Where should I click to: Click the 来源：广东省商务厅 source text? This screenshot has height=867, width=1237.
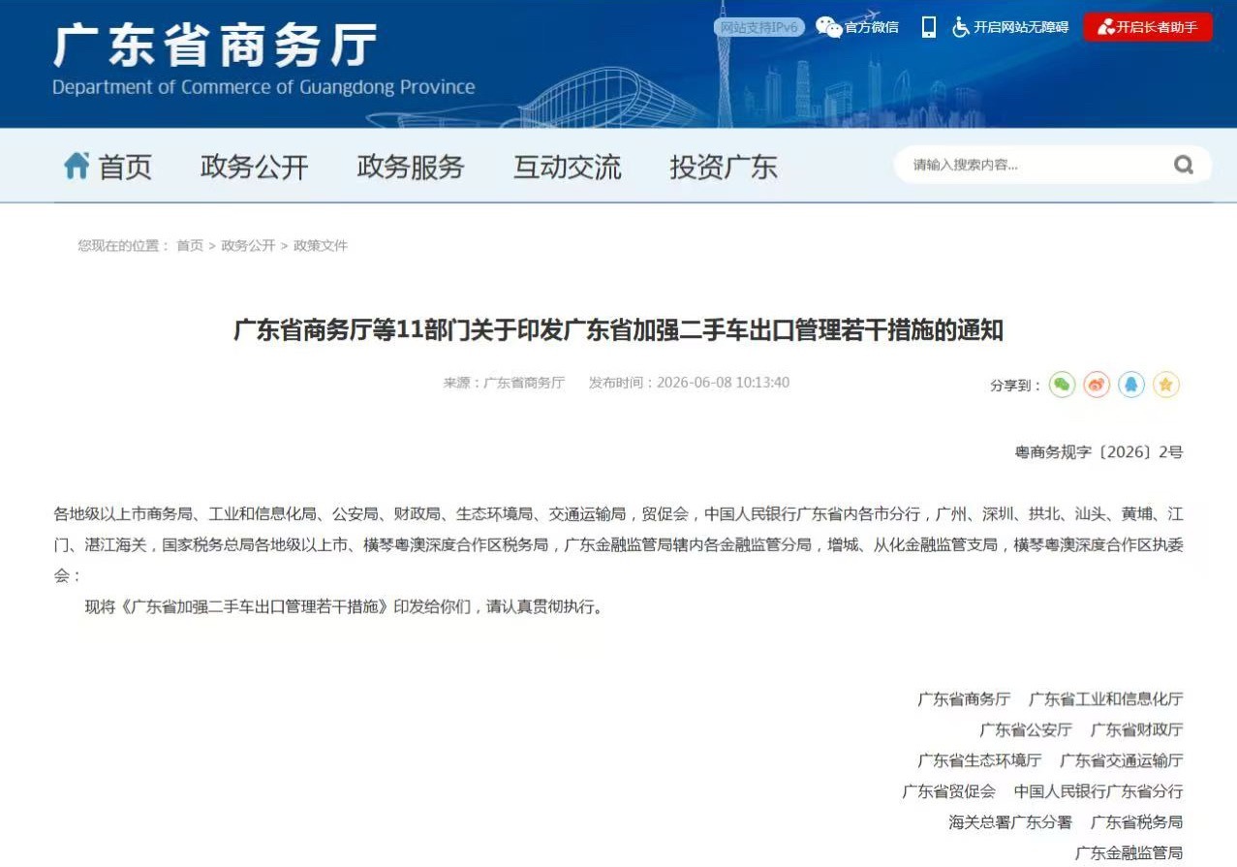click(x=504, y=383)
